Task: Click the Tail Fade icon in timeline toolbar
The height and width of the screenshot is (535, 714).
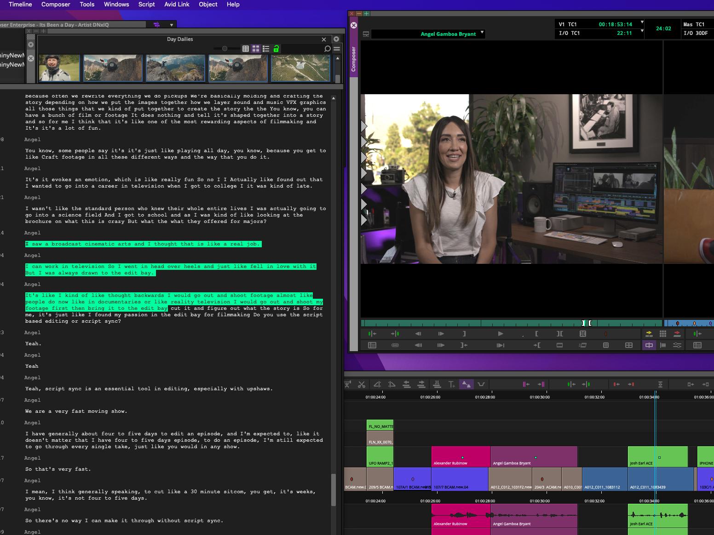Action: 392,384
